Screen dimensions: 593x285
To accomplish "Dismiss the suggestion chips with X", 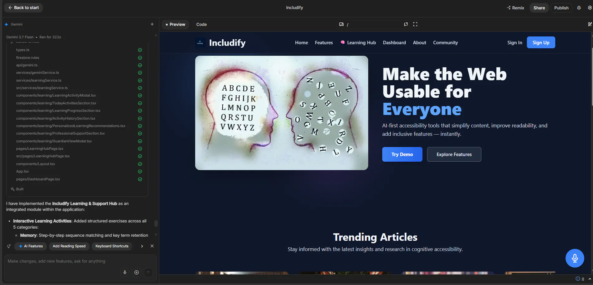I will tap(152, 246).
